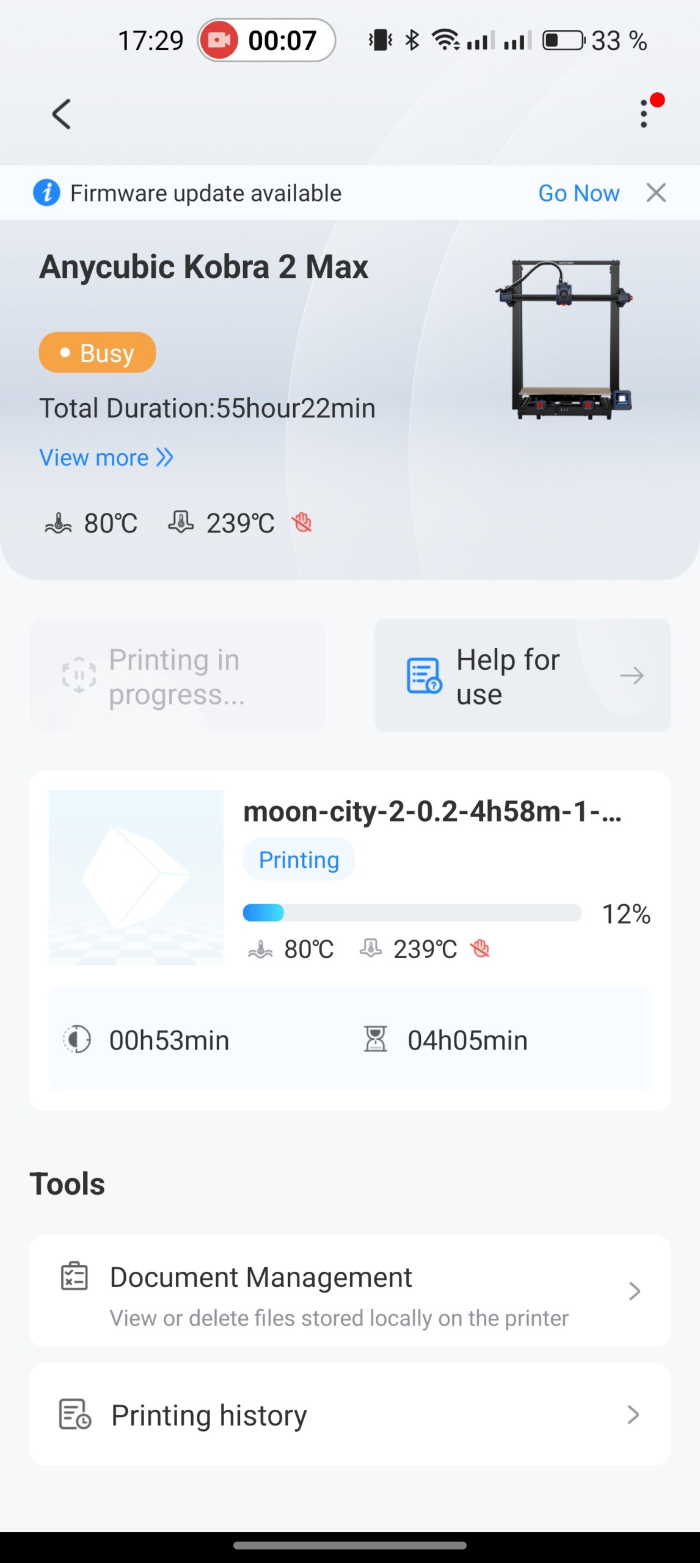Tap the Anycubic Kobra 2 Max printer image
Screen dimensions: 700x1563
coord(564,339)
